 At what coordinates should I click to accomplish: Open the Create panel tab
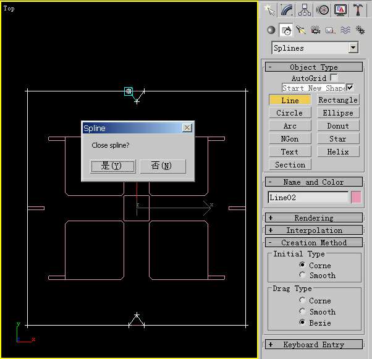coord(269,10)
